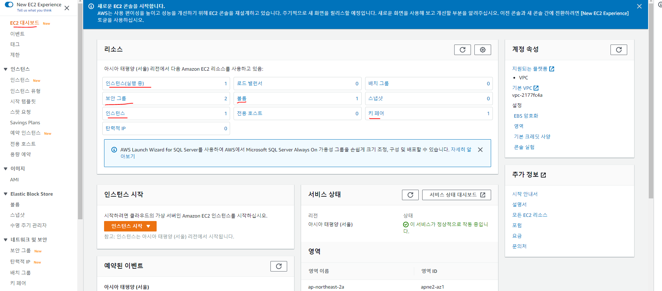
Task: Collapse the 이미지 sidebar section
Action: (6, 169)
